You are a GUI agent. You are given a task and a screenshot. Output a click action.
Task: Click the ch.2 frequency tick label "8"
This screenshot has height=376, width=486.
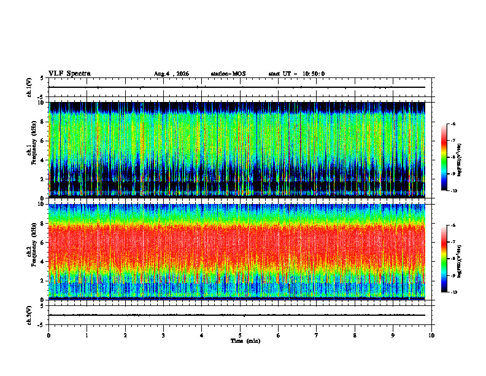click(43, 224)
